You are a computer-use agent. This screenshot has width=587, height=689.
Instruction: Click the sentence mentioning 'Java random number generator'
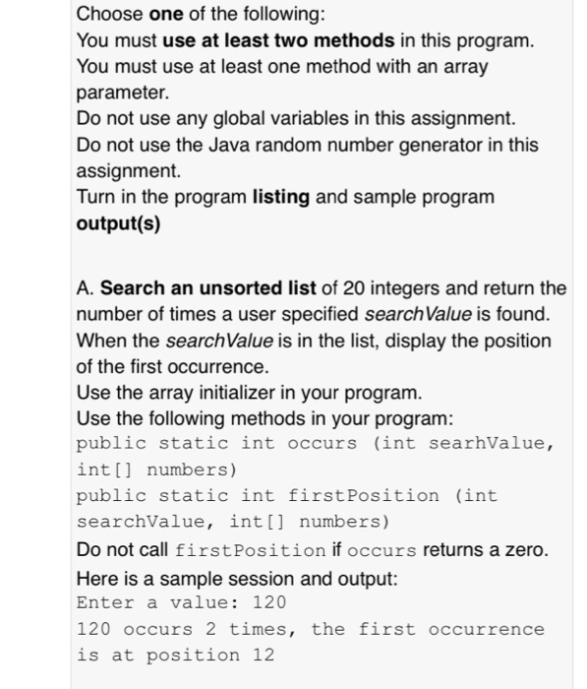[x=308, y=157]
